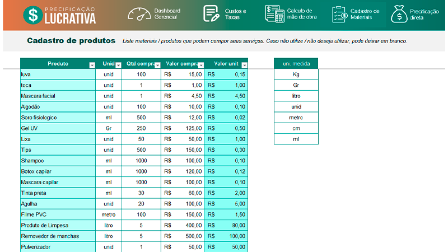Select the Filme PVC metro unit cell
This screenshot has height=252, width=448.
click(109, 214)
